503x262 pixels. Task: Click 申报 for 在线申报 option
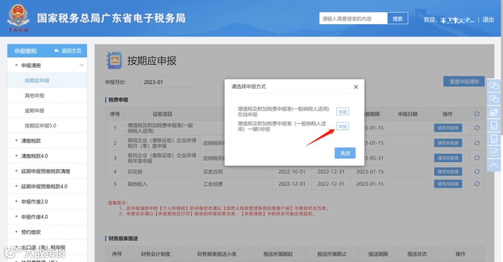pos(343,112)
